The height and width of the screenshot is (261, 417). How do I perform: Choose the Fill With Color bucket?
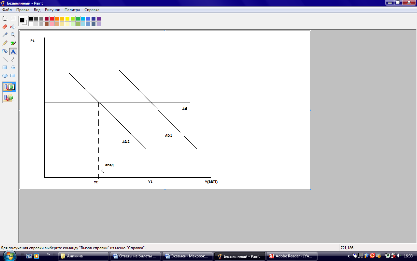13,27
